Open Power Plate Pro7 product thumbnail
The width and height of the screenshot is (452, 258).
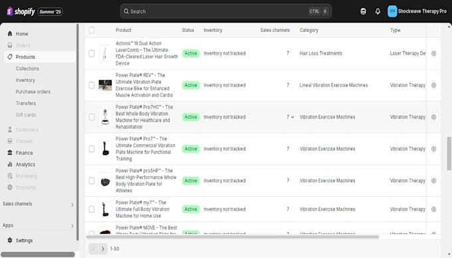click(105, 149)
